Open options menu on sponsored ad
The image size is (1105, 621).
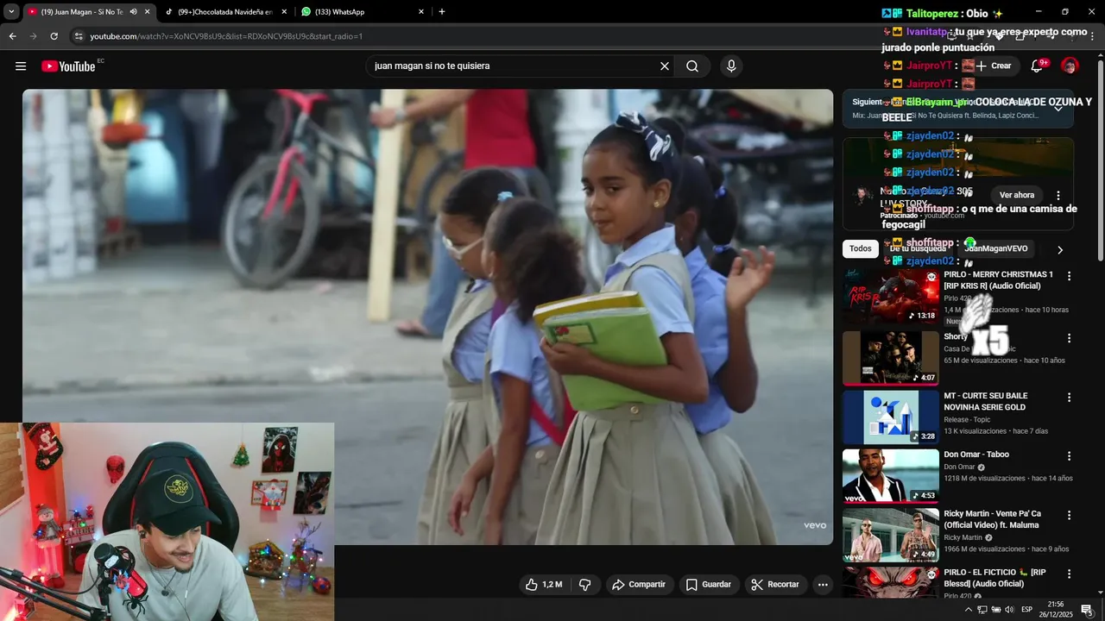click(1058, 196)
